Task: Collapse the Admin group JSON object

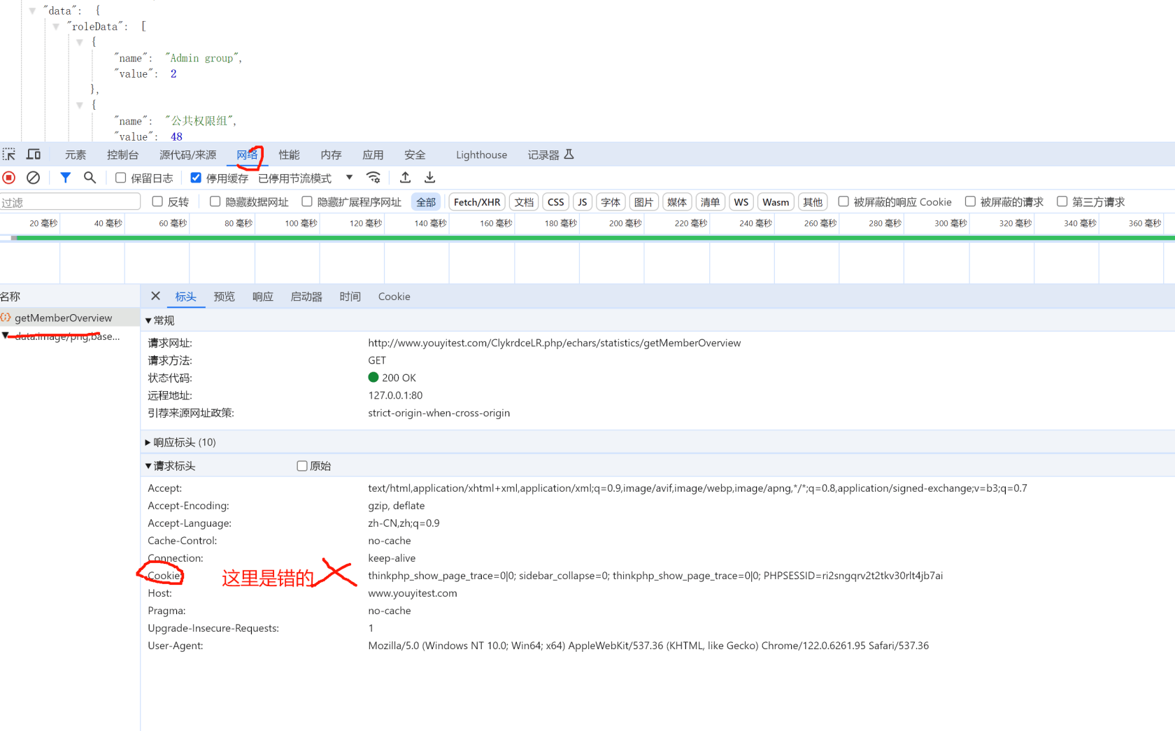Action: pyautogui.click(x=80, y=42)
